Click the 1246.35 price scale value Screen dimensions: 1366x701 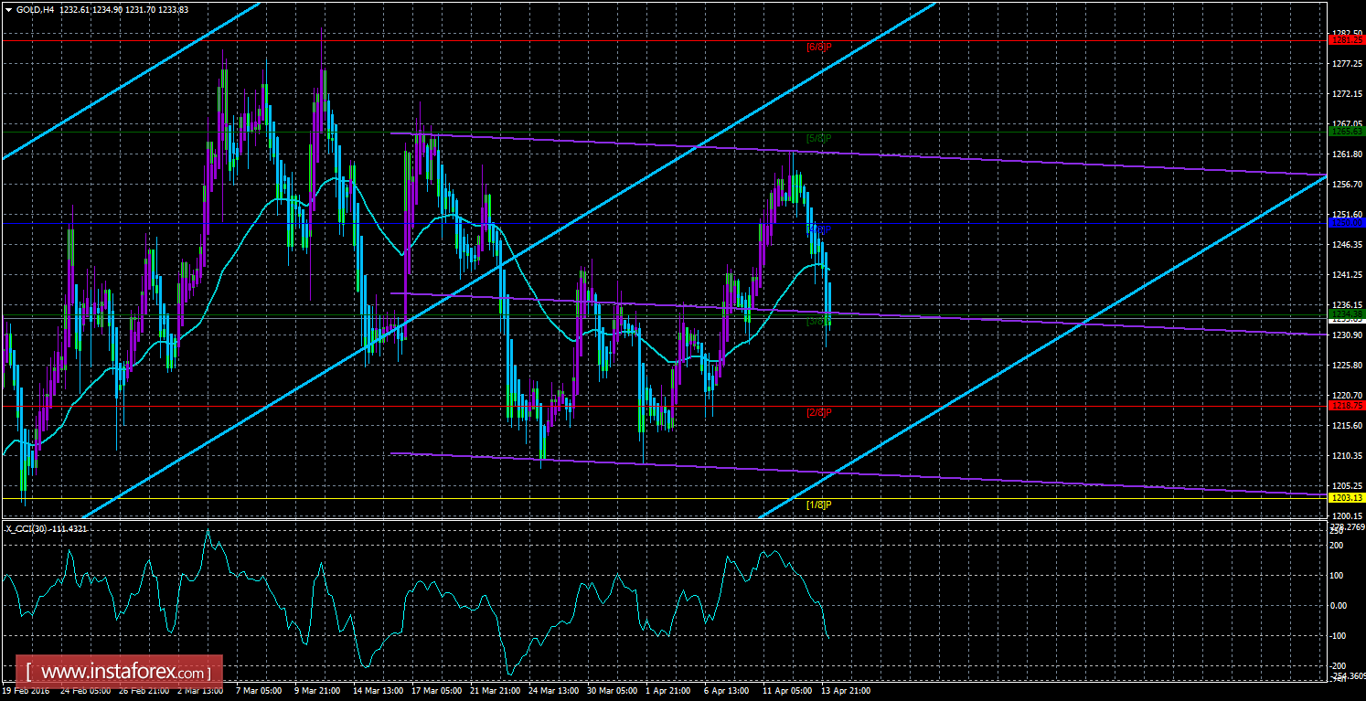click(1348, 245)
